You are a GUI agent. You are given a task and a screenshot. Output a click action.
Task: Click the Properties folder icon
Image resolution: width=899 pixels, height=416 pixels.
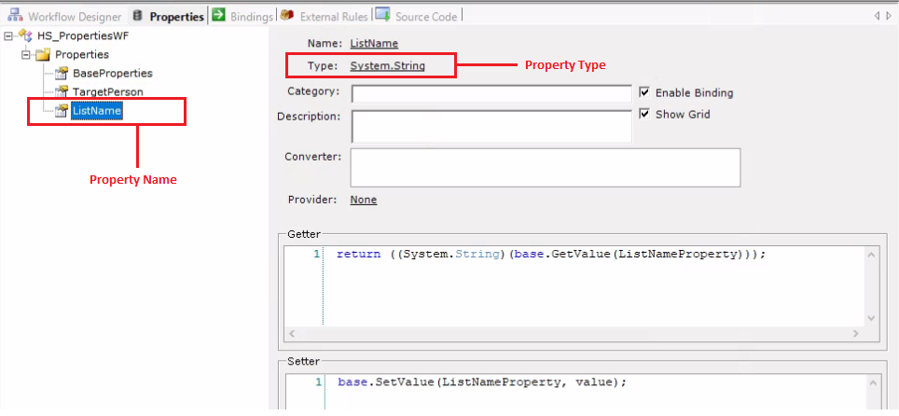pyautogui.click(x=43, y=55)
